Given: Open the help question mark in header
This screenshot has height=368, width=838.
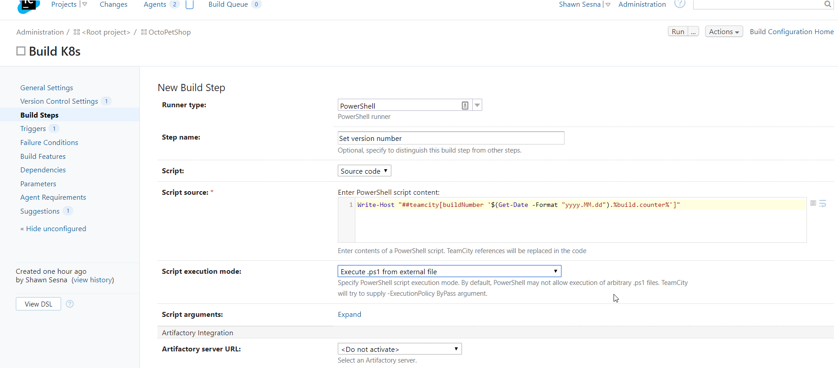Looking at the screenshot, I should (x=680, y=4).
